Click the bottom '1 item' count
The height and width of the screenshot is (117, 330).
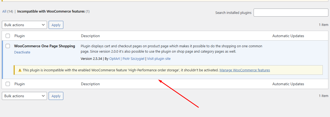tap(323, 96)
